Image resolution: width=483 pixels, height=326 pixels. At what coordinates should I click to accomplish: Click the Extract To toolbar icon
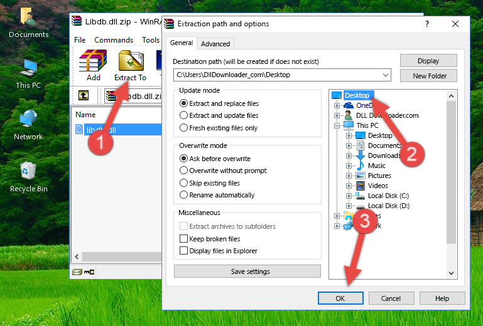coord(130,65)
